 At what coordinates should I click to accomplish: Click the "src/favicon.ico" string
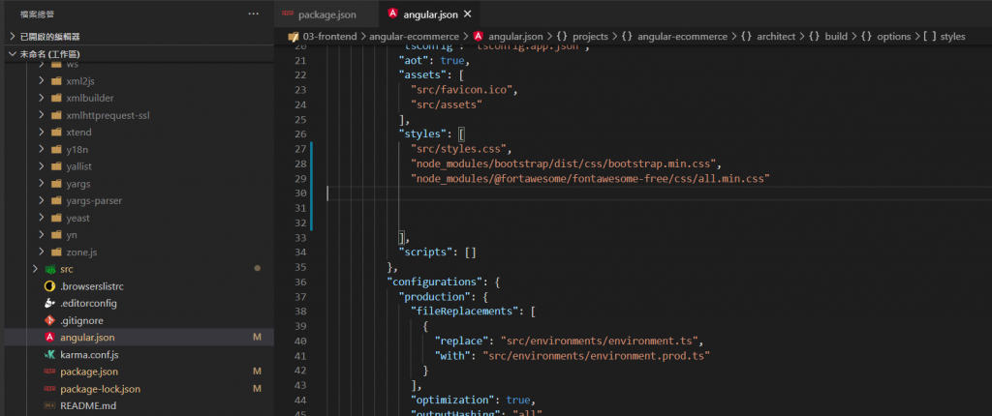coord(463,89)
